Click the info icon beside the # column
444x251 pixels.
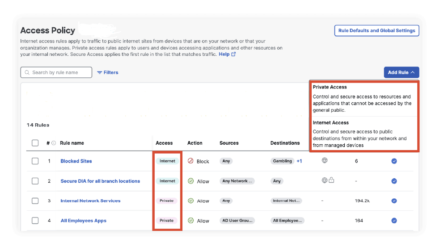pos(54,143)
